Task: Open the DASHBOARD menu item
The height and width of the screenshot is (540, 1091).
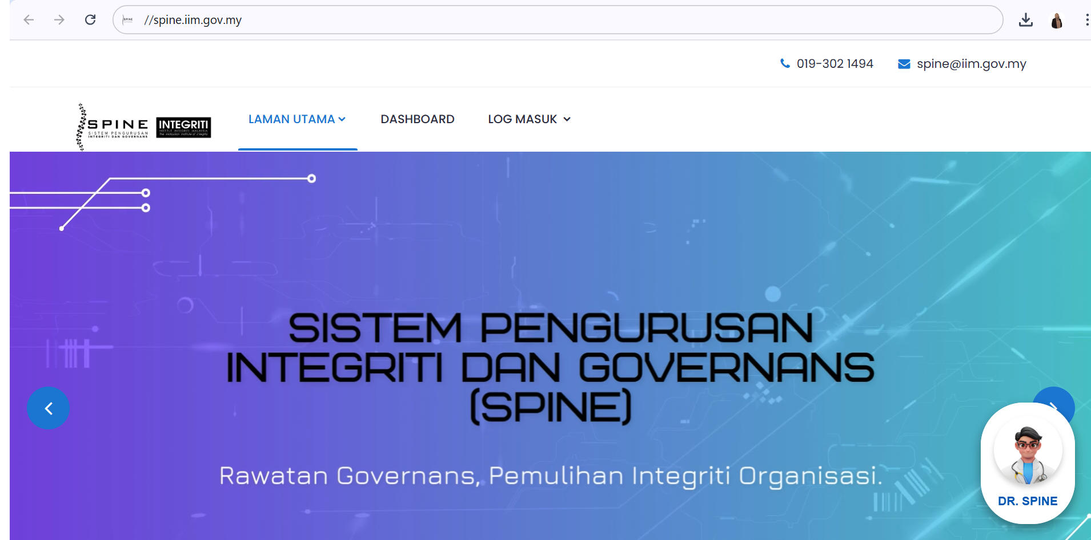Action: pyautogui.click(x=417, y=119)
